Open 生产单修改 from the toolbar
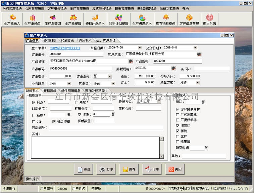The width and height of the screenshot is (254, 193). point(33,20)
